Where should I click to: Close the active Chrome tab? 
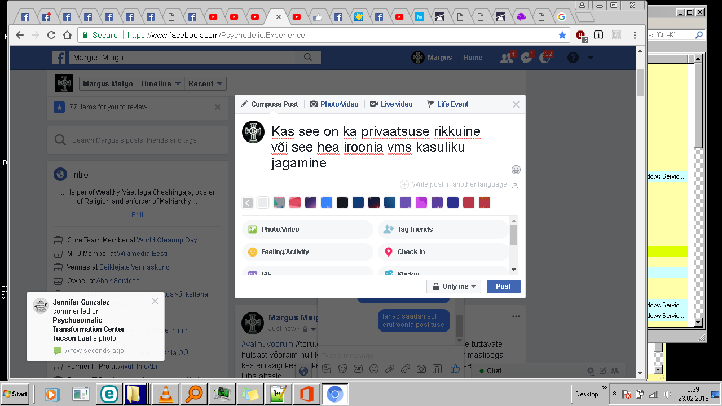(278, 17)
